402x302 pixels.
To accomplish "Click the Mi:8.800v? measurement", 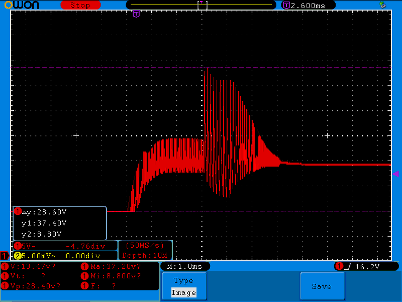I will coord(116,276).
